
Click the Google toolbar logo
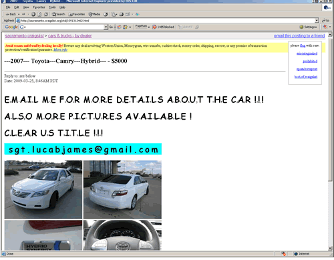tap(11, 27)
